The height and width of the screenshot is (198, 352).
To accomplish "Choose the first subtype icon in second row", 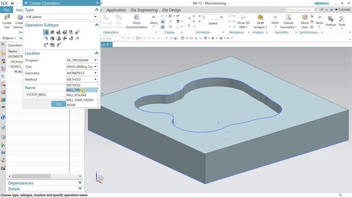I will [46, 38].
